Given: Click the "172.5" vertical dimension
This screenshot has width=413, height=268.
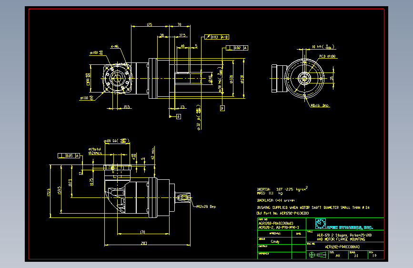Looking at the screenshot, I should pos(49,192).
